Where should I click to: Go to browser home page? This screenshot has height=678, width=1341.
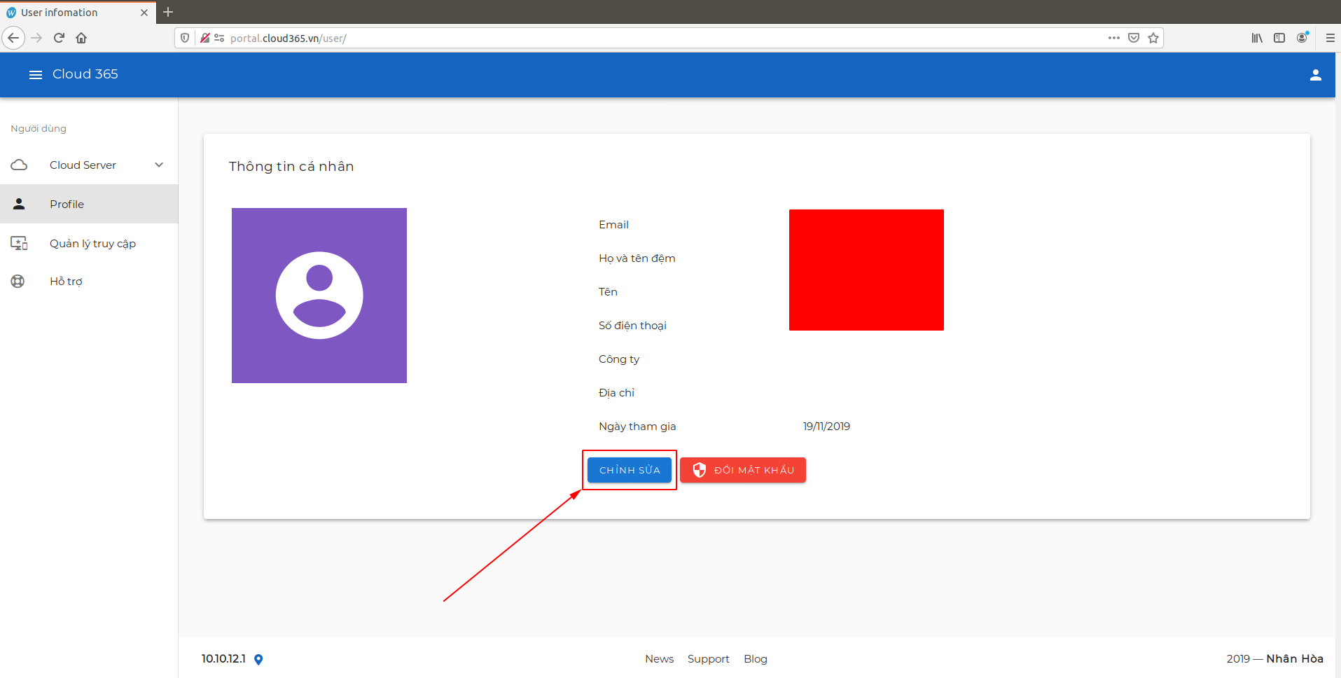click(81, 38)
